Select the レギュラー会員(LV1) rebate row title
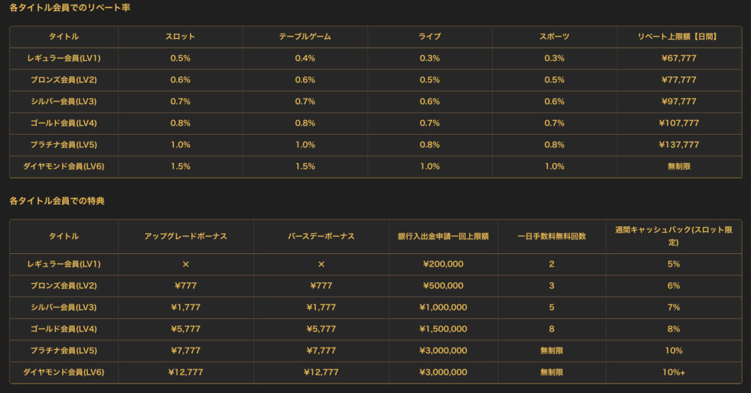This screenshot has width=751, height=393. pos(64,59)
